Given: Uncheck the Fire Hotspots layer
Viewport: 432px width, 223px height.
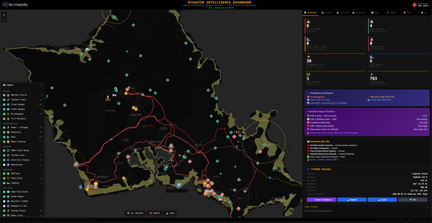Looking at the screenshot, I should [4, 119].
